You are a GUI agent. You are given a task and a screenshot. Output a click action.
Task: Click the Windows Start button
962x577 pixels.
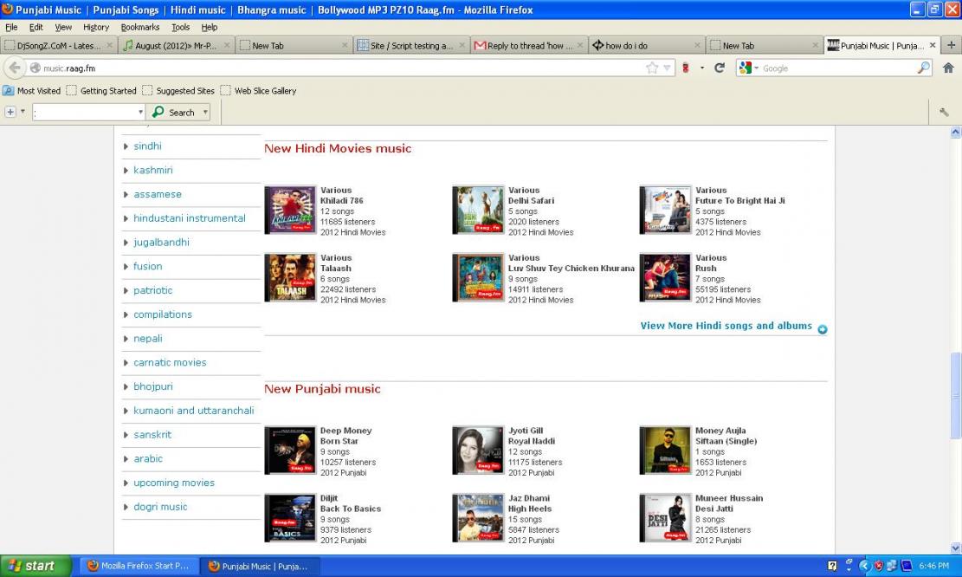point(35,566)
